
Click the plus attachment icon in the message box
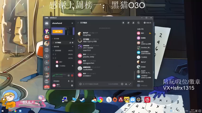[122, 84]
